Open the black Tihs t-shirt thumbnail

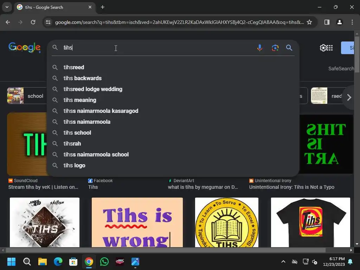click(x=311, y=222)
